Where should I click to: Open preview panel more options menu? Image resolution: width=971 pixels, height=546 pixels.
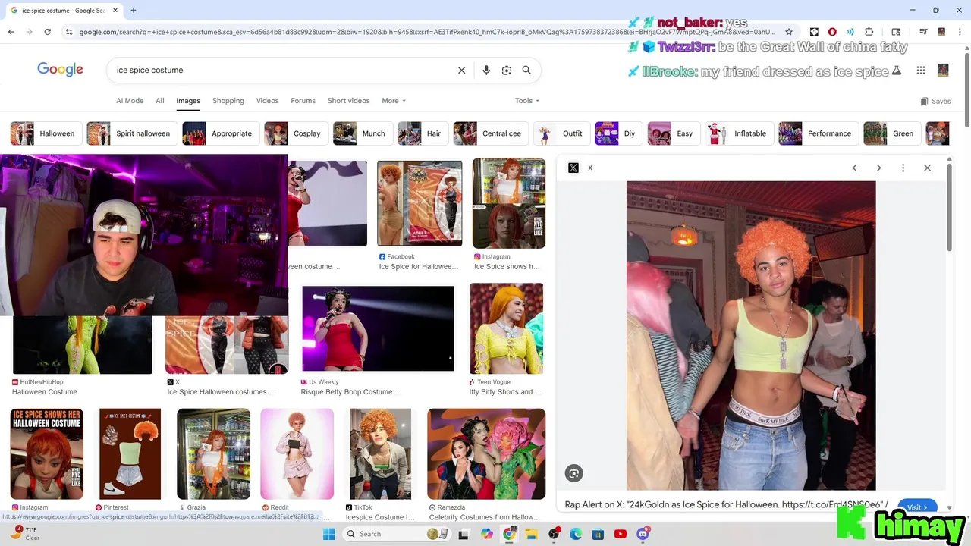[x=903, y=168]
